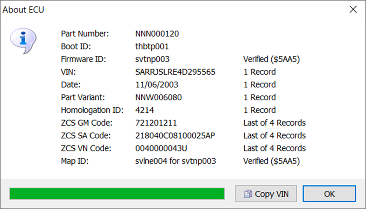Click the Firmware Verified ($5AA5) status text

pyautogui.click(x=271, y=59)
